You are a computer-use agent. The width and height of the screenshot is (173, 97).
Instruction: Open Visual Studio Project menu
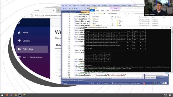[x=83, y=6]
